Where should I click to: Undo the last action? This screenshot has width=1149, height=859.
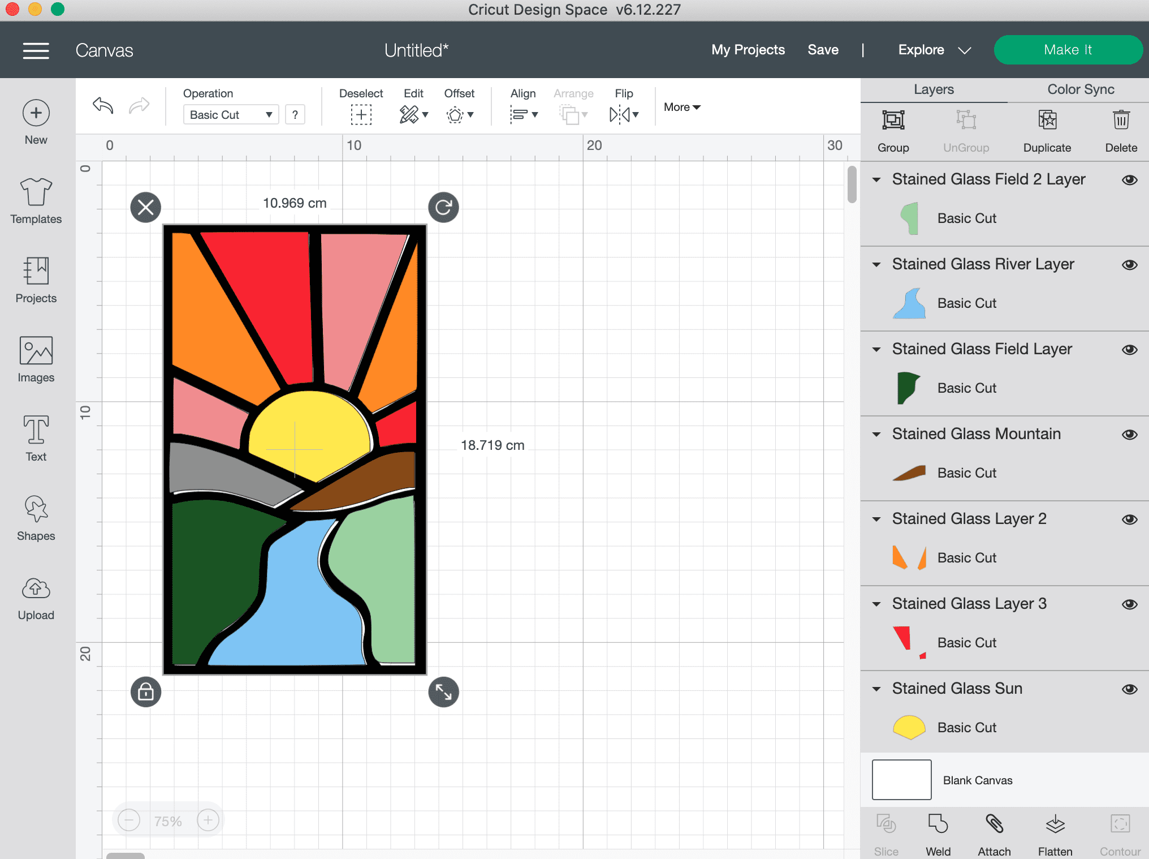point(103,106)
